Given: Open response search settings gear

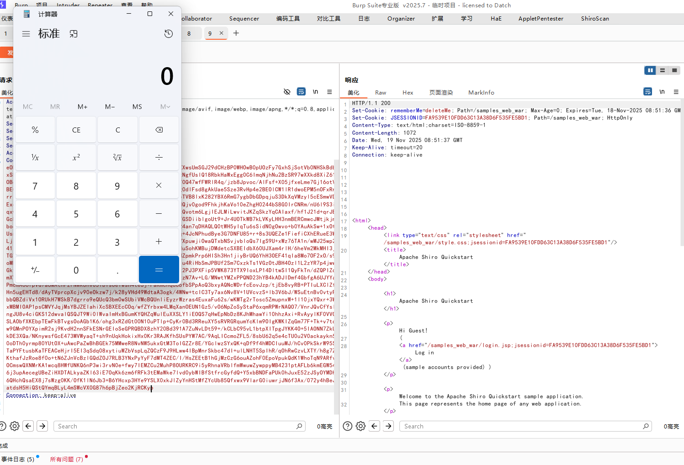Looking at the screenshot, I should click(x=361, y=426).
